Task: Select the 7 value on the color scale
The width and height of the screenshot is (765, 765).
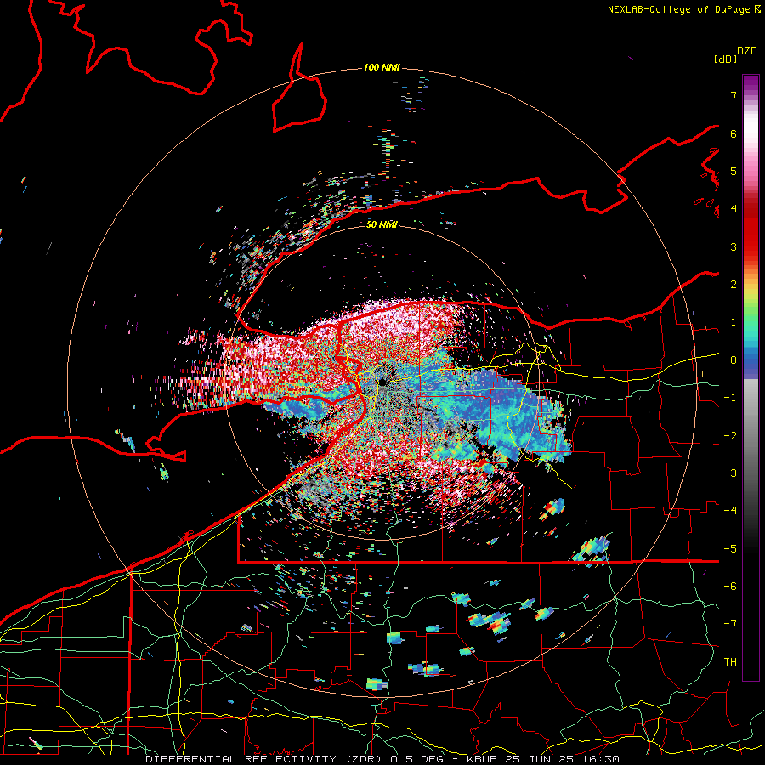Action: [x=734, y=95]
